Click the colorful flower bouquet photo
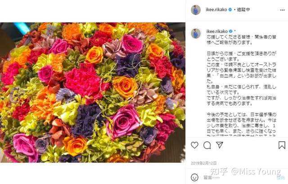Screen dimensions: 288x184 93,92
